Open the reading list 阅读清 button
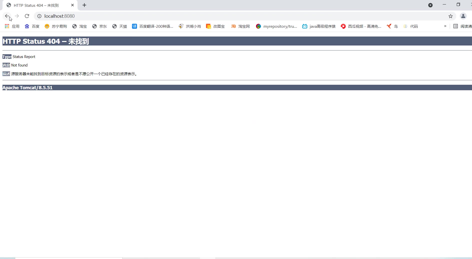Viewport: 472px width, 259px height. pyautogui.click(x=462, y=26)
